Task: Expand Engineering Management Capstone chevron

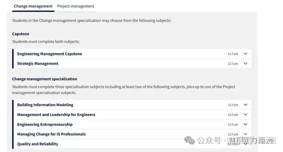Action: point(245,53)
